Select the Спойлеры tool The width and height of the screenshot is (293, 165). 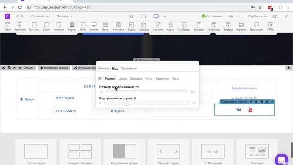(x=214, y=27)
